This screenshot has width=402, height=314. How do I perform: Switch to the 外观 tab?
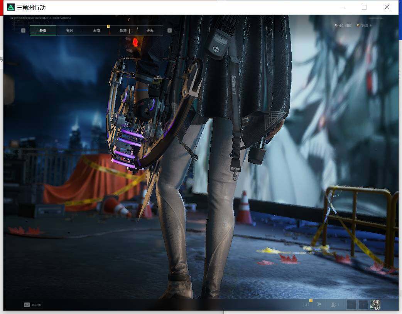coord(43,30)
